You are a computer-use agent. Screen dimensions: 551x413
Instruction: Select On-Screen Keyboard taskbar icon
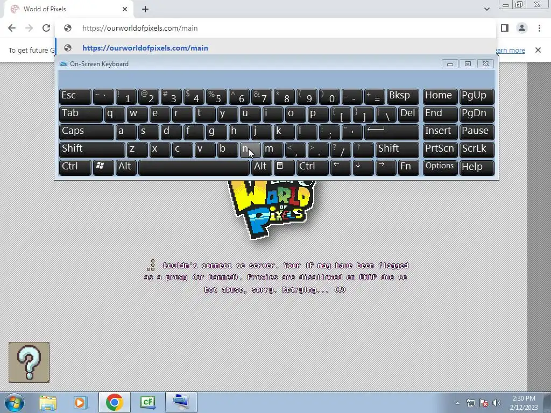point(181,402)
